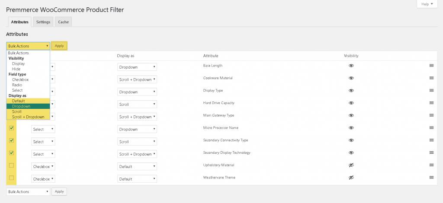
Task: Click drag handle icon for Display Type
Action: [431, 90]
